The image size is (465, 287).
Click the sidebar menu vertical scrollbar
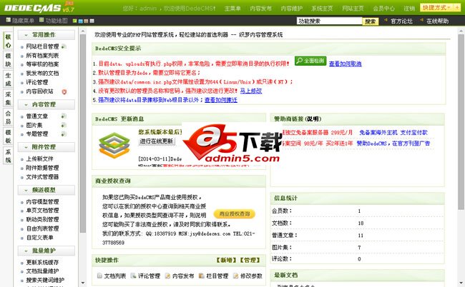click(83, 133)
